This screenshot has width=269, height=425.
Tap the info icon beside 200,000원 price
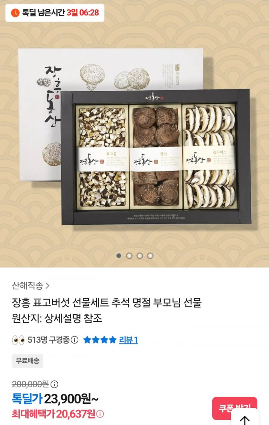(54, 384)
